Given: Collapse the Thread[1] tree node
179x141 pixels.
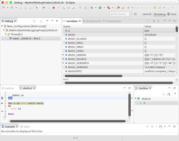Looking at the screenshot, I should pyautogui.click(x=6, y=34).
